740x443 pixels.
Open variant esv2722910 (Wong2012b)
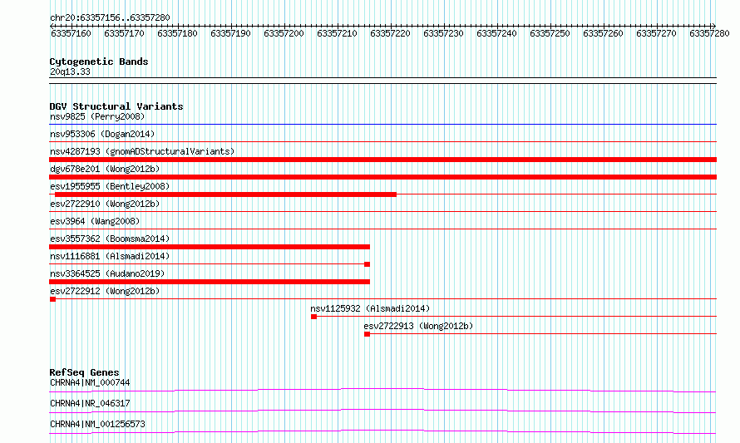click(105, 204)
